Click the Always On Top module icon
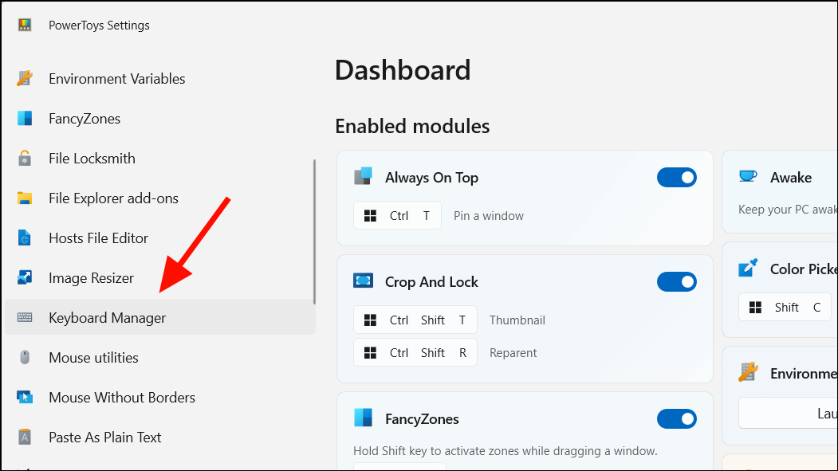This screenshot has height=471, width=838. click(x=363, y=177)
